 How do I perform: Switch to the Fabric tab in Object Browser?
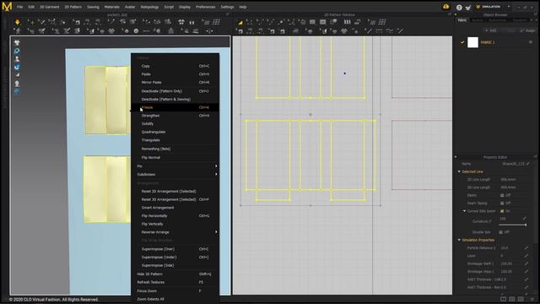coord(462,20)
